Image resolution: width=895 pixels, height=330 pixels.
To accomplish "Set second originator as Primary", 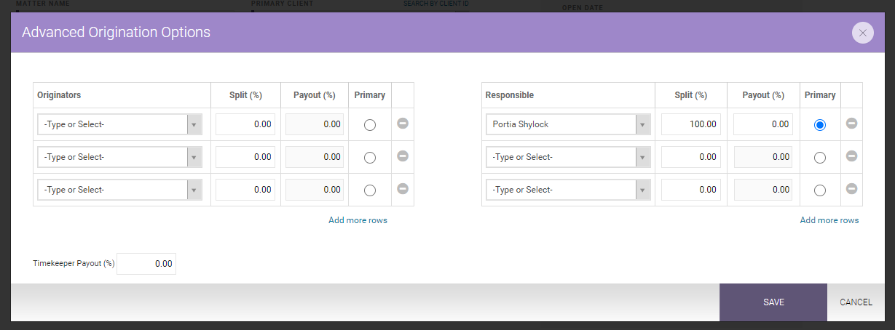I will click(x=370, y=158).
